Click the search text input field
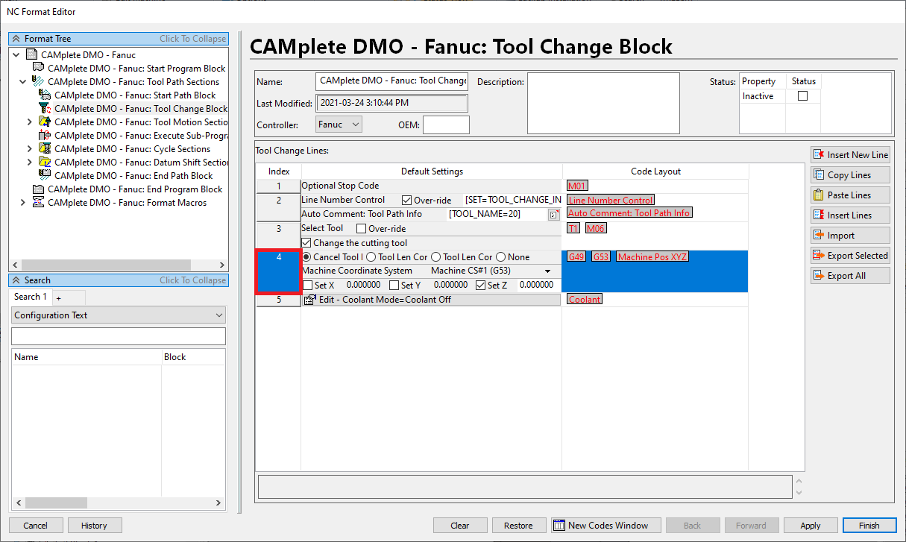 point(119,336)
